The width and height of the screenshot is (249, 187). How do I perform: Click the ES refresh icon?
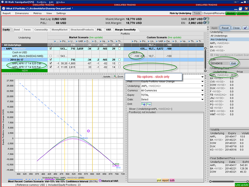point(208,23)
